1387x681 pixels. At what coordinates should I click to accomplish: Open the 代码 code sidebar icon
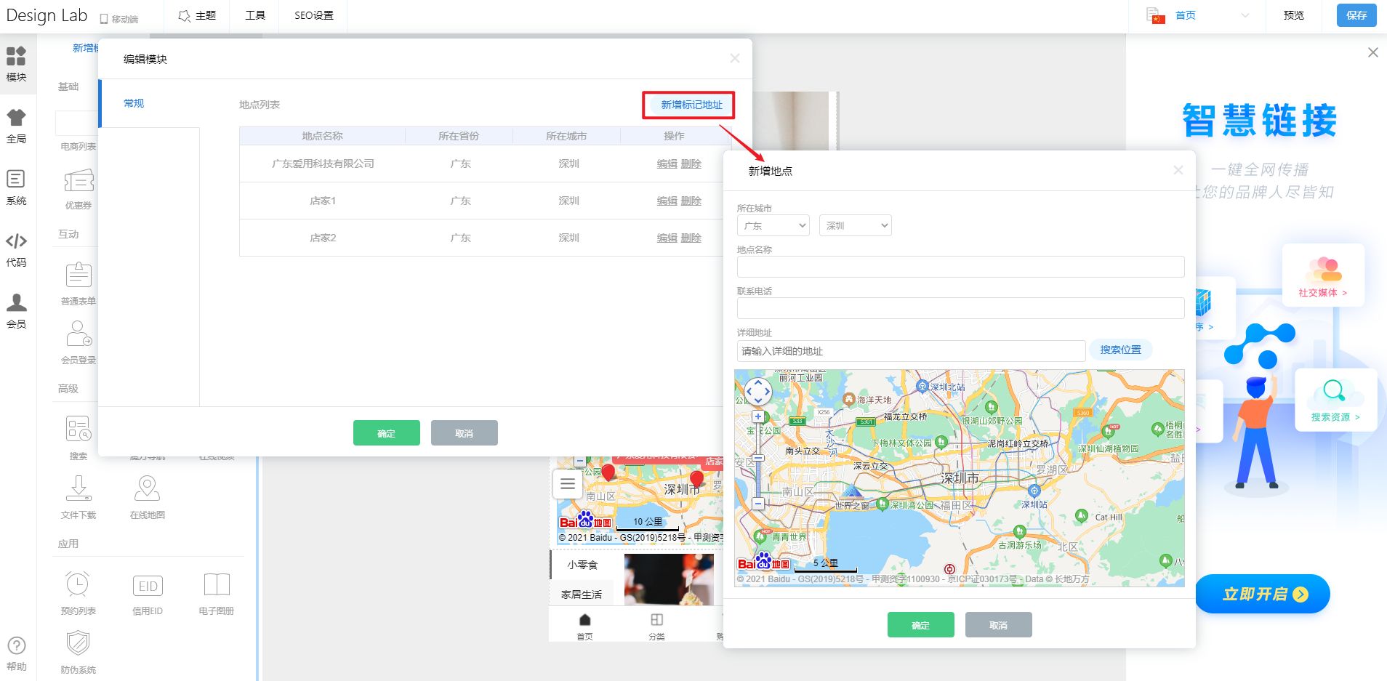pyautogui.click(x=16, y=249)
